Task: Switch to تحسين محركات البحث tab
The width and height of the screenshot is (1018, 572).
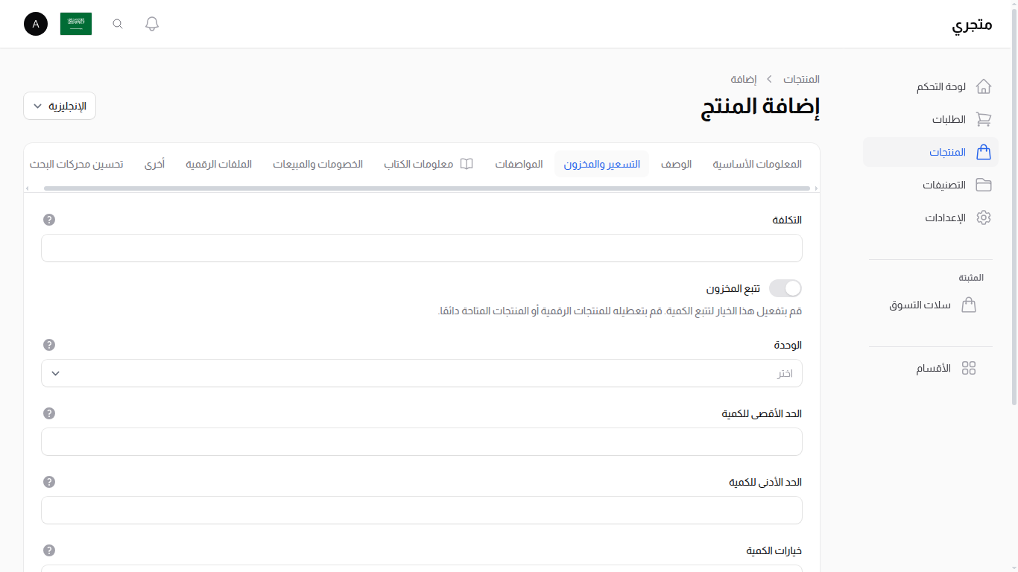Action: click(77, 164)
